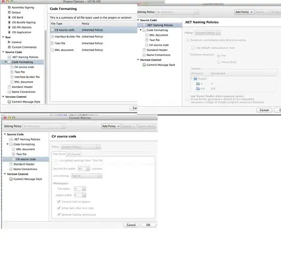Click Project Options sidebar scrollbar
Viewport: 281px width, 259px height.
45,66
